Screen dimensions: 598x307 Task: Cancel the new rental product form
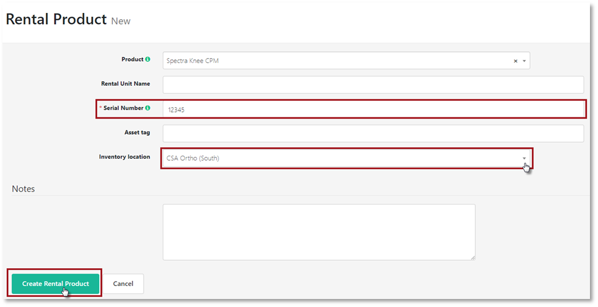point(123,284)
